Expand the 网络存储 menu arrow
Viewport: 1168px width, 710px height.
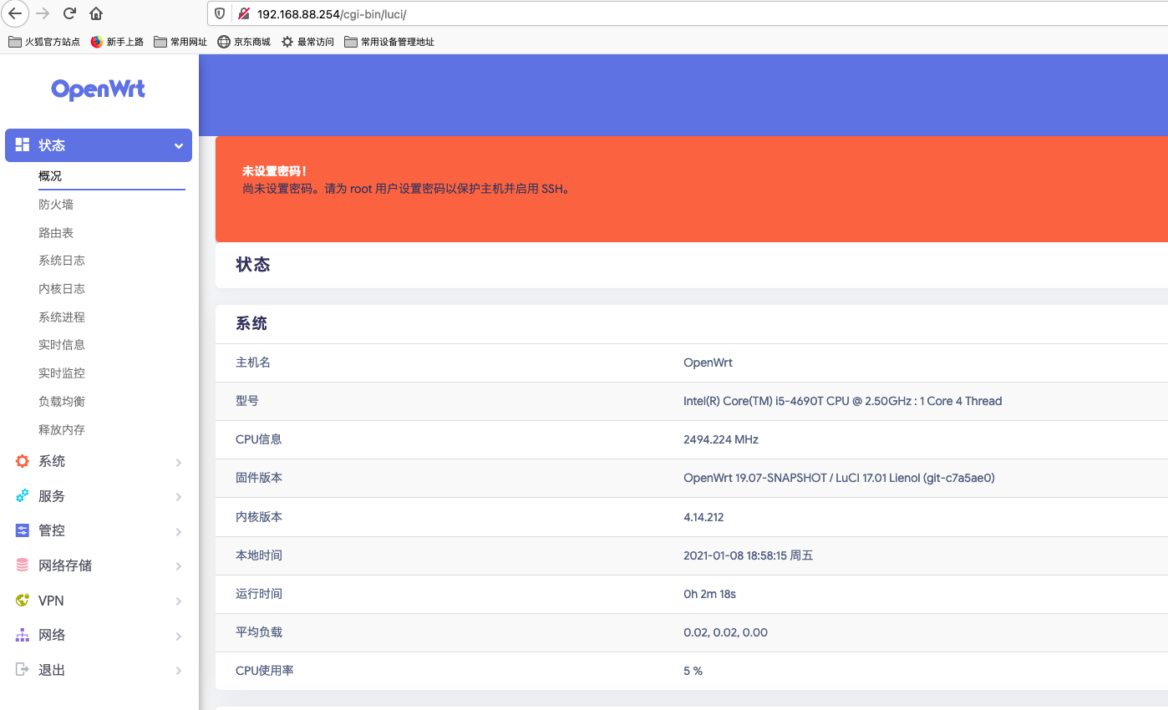(x=179, y=566)
